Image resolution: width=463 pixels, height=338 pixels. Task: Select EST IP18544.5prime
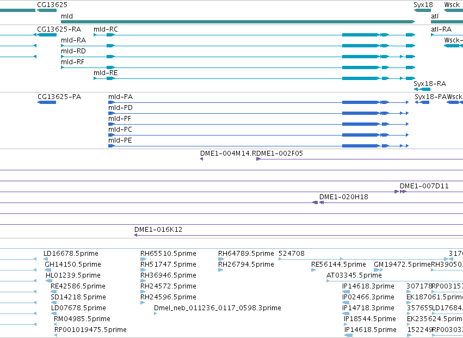point(370,319)
